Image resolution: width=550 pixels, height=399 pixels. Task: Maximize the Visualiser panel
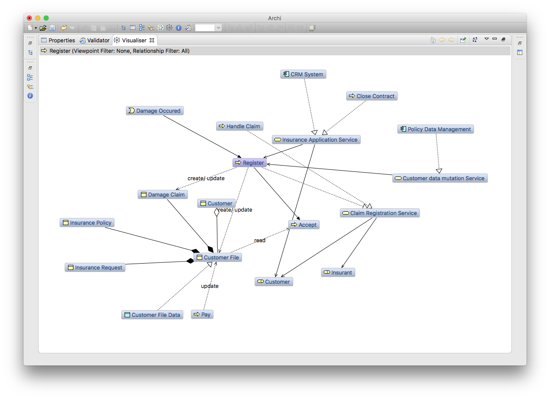(x=503, y=39)
